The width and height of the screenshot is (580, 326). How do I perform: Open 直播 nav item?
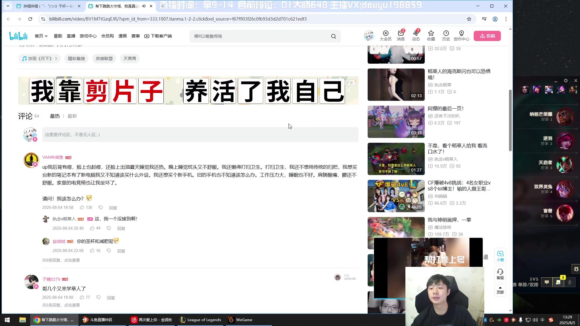pyautogui.click(x=71, y=36)
